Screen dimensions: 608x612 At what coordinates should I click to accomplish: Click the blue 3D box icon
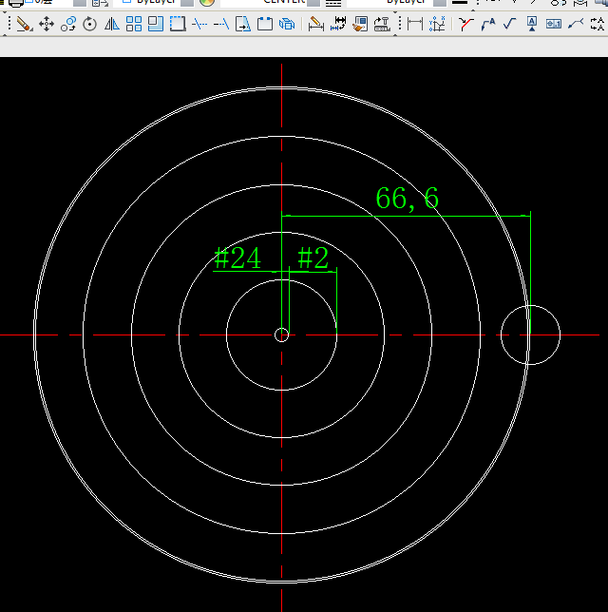287,24
